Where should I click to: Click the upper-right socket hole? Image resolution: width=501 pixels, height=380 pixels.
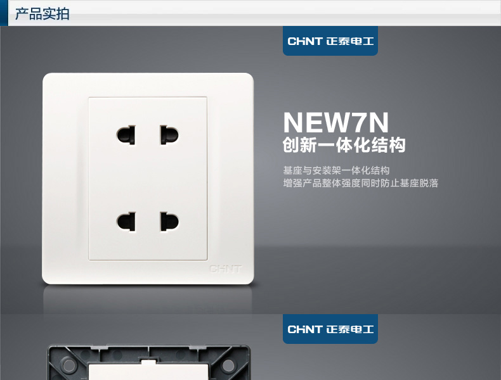pos(169,135)
